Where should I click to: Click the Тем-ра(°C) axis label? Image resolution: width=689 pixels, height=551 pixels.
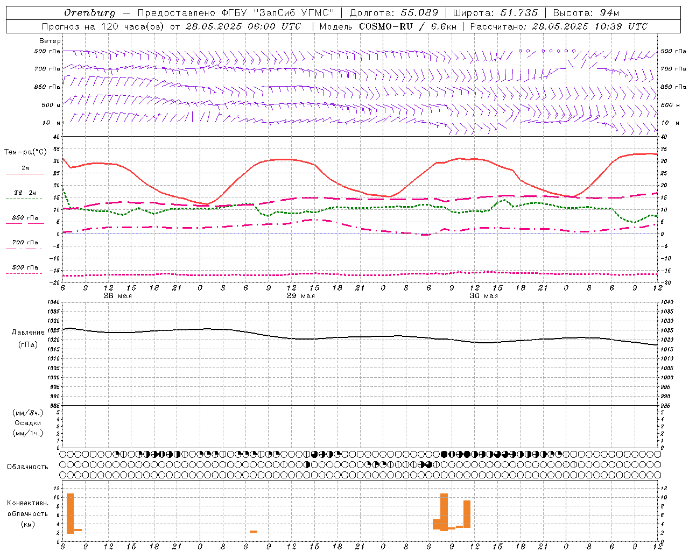pos(25,152)
